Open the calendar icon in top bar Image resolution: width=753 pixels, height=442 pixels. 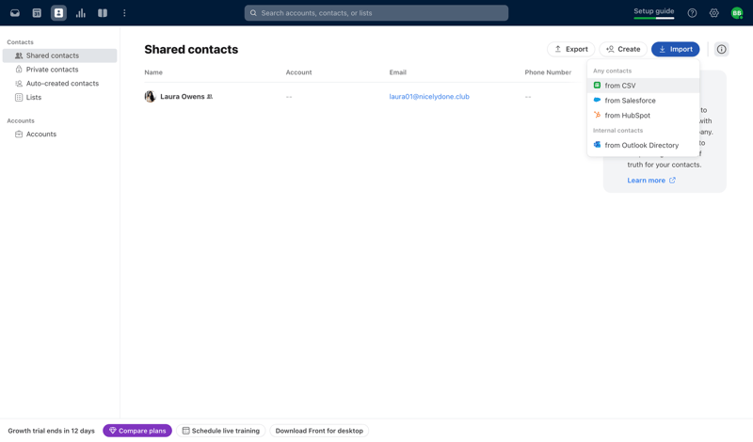pyautogui.click(x=37, y=13)
